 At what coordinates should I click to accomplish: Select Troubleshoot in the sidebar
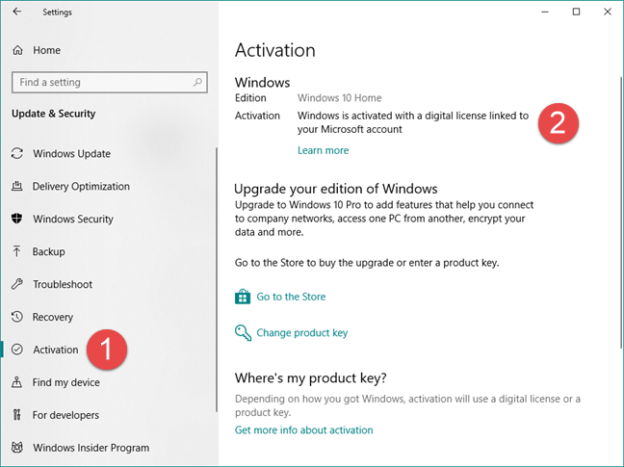coord(63,284)
